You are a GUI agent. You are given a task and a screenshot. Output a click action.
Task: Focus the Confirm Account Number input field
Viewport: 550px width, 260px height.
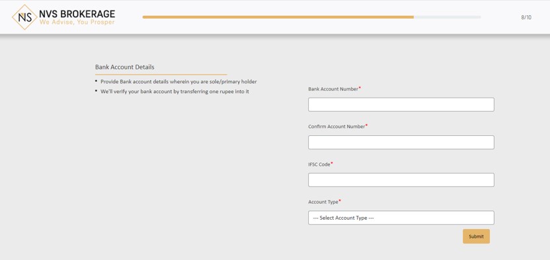tap(401, 143)
